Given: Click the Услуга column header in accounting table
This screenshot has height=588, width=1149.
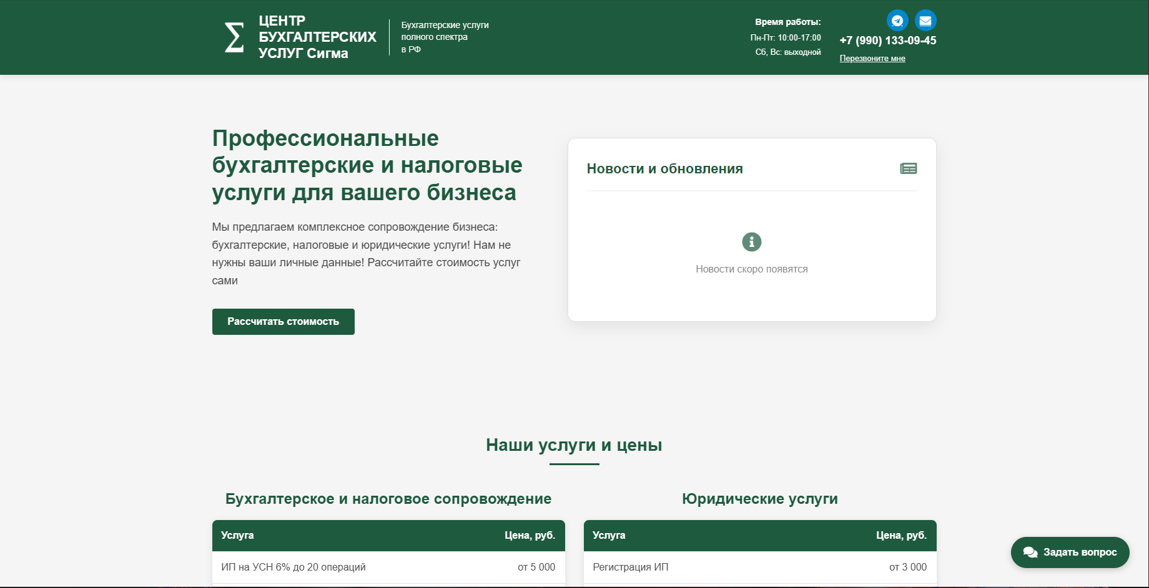Looking at the screenshot, I should 237,535.
